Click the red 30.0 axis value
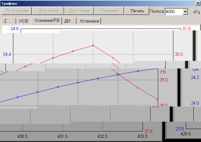201x142 pixels. tap(178, 54)
